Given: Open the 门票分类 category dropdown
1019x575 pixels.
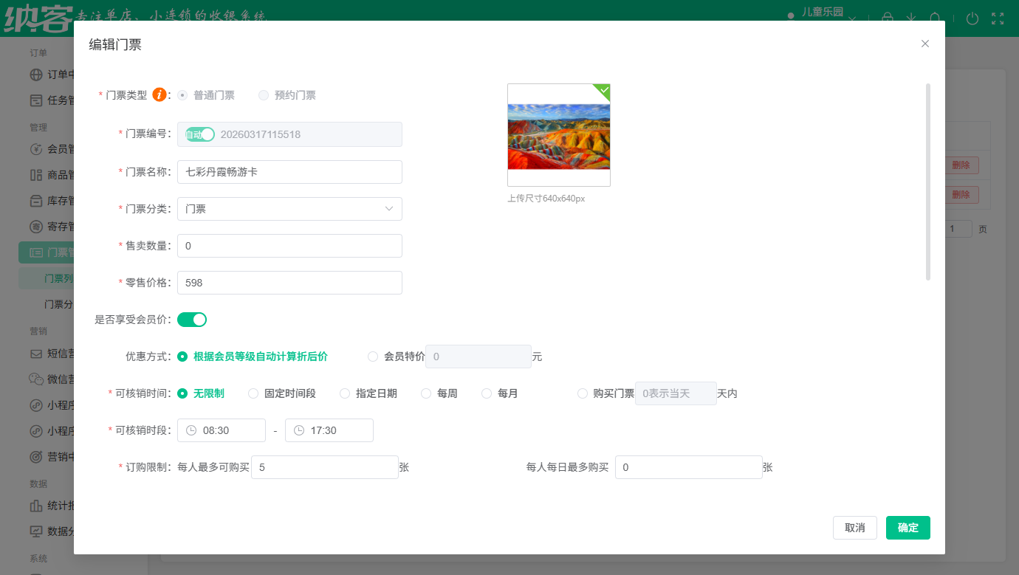Looking at the screenshot, I should click(x=289, y=209).
